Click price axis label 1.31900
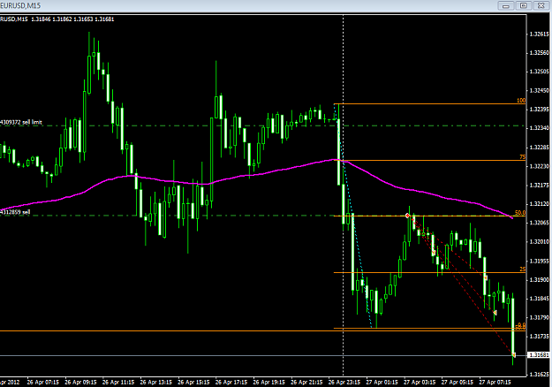 coord(539,279)
